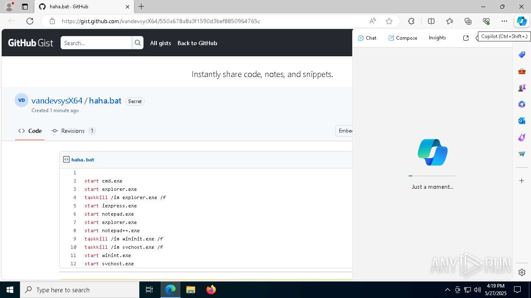Open the Tools briefcase sidebar icon
The width and height of the screenshot is (531, 298).
click(x=522, y=71)
